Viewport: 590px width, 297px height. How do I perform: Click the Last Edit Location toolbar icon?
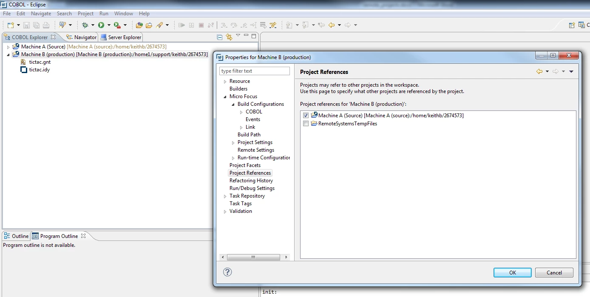[x=321, y=25]
